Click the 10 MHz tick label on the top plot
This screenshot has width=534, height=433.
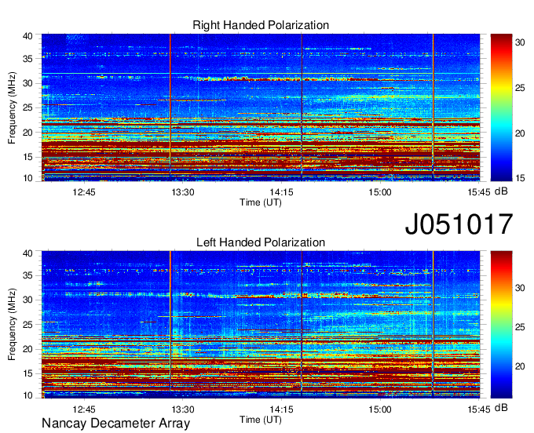(27, 178)
